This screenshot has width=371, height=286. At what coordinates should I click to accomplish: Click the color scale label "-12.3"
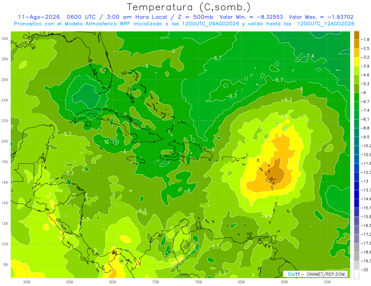[x=366, y=172]
